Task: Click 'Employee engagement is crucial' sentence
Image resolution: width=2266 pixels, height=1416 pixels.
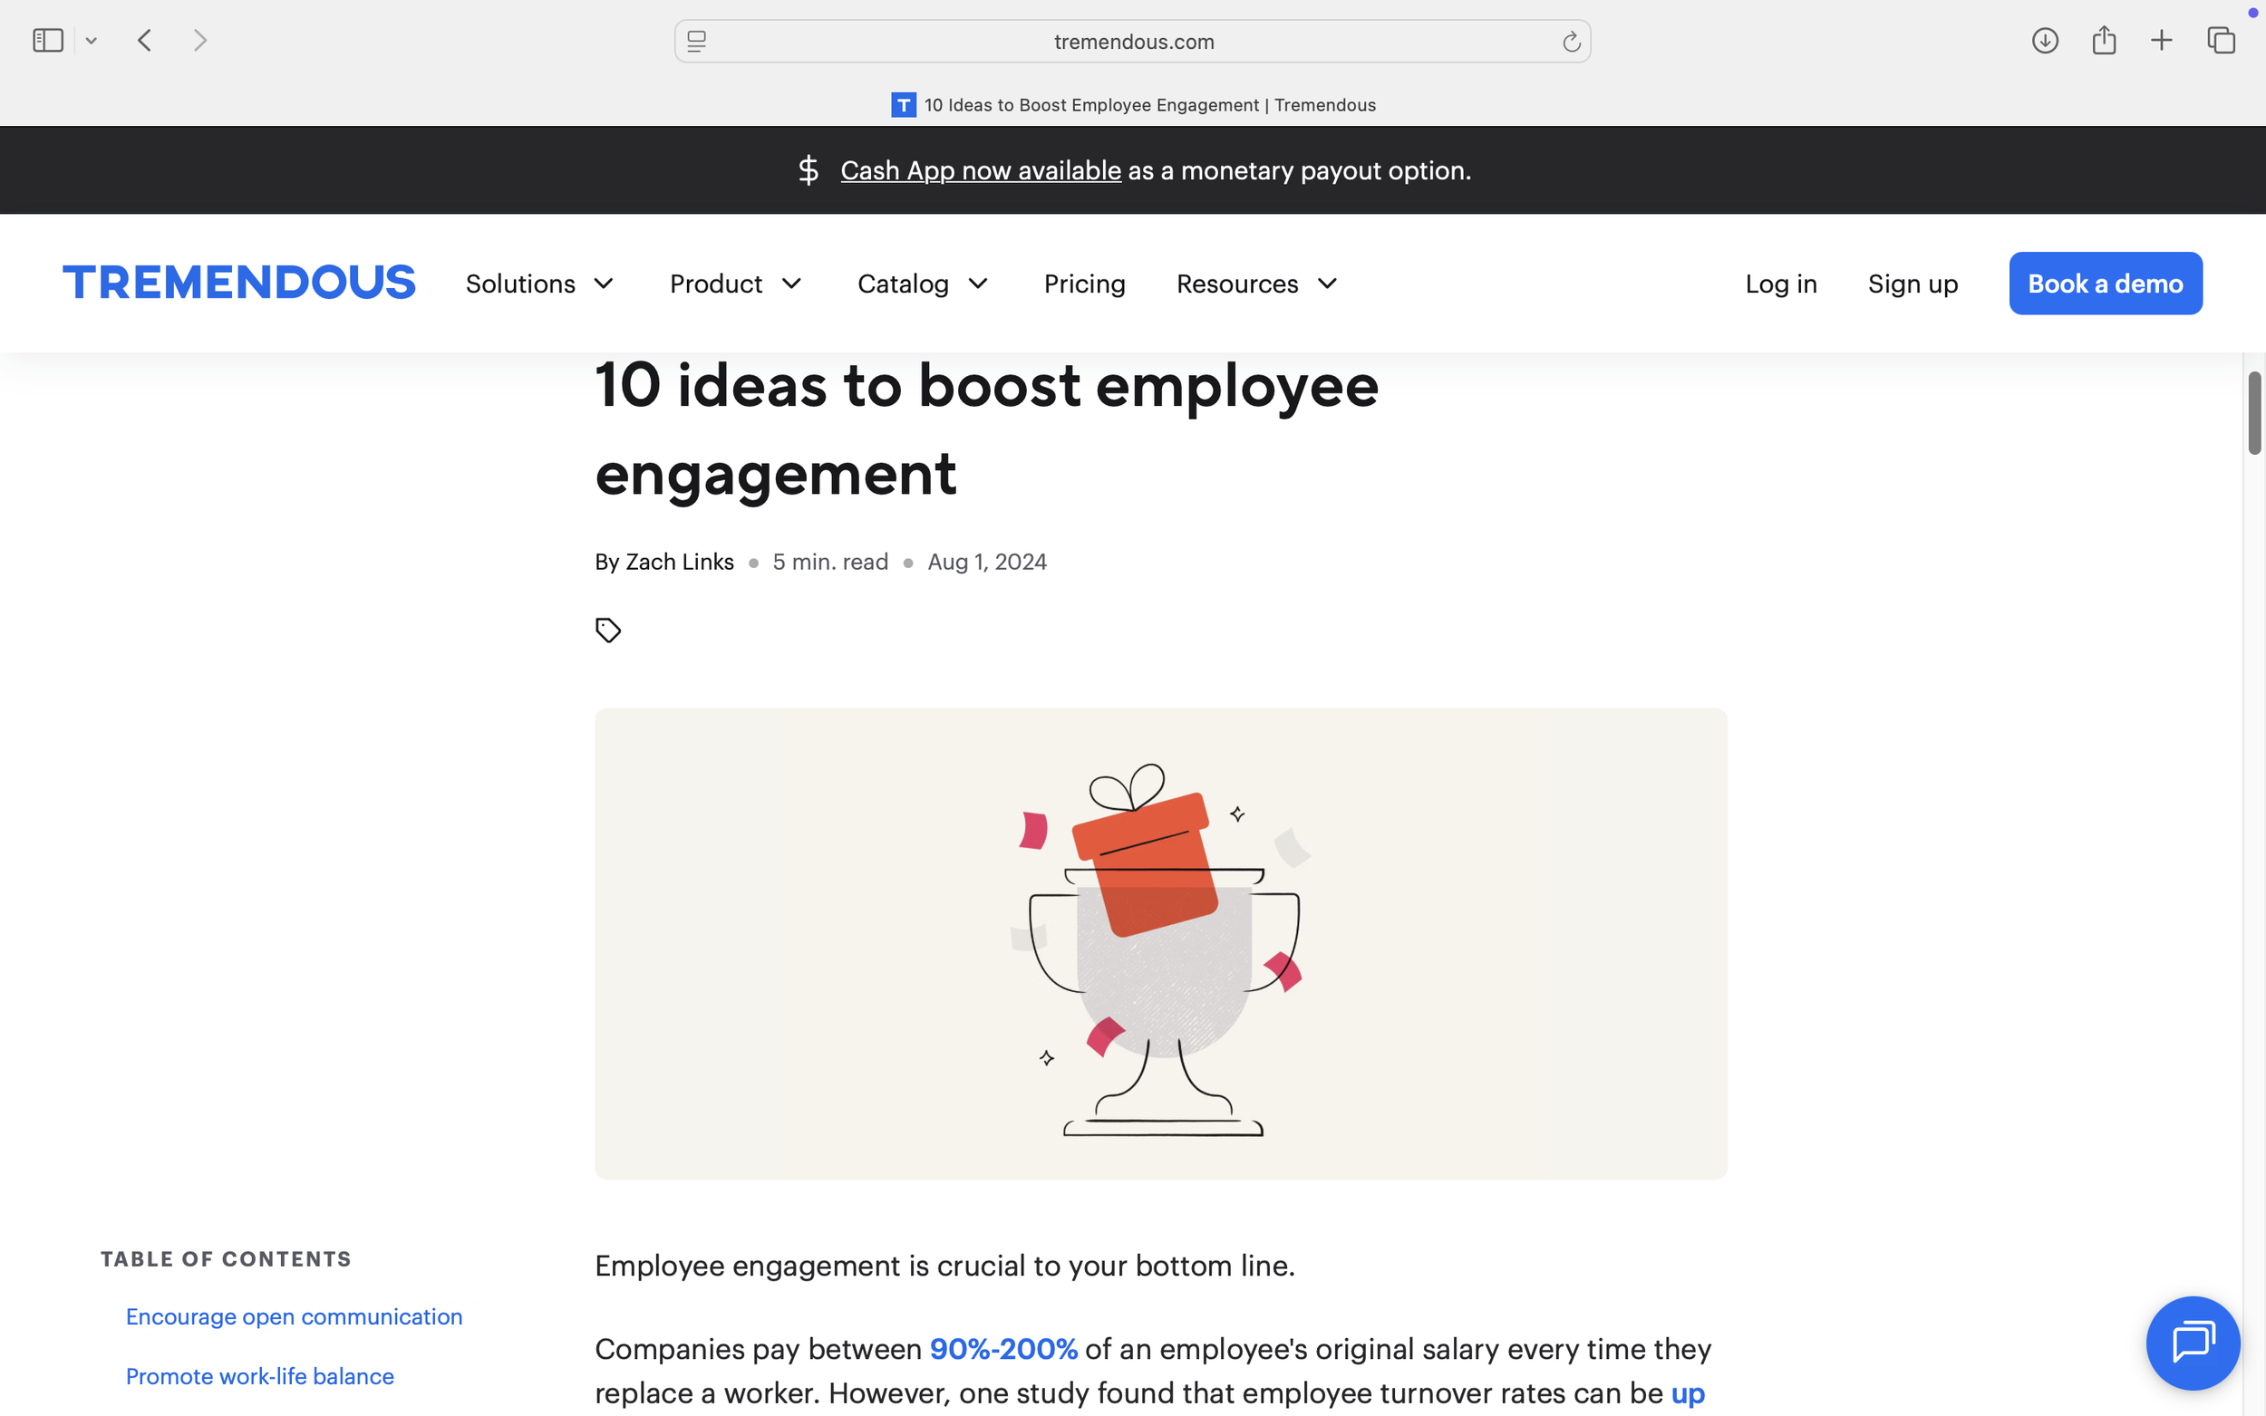Action: (944, 1267)
